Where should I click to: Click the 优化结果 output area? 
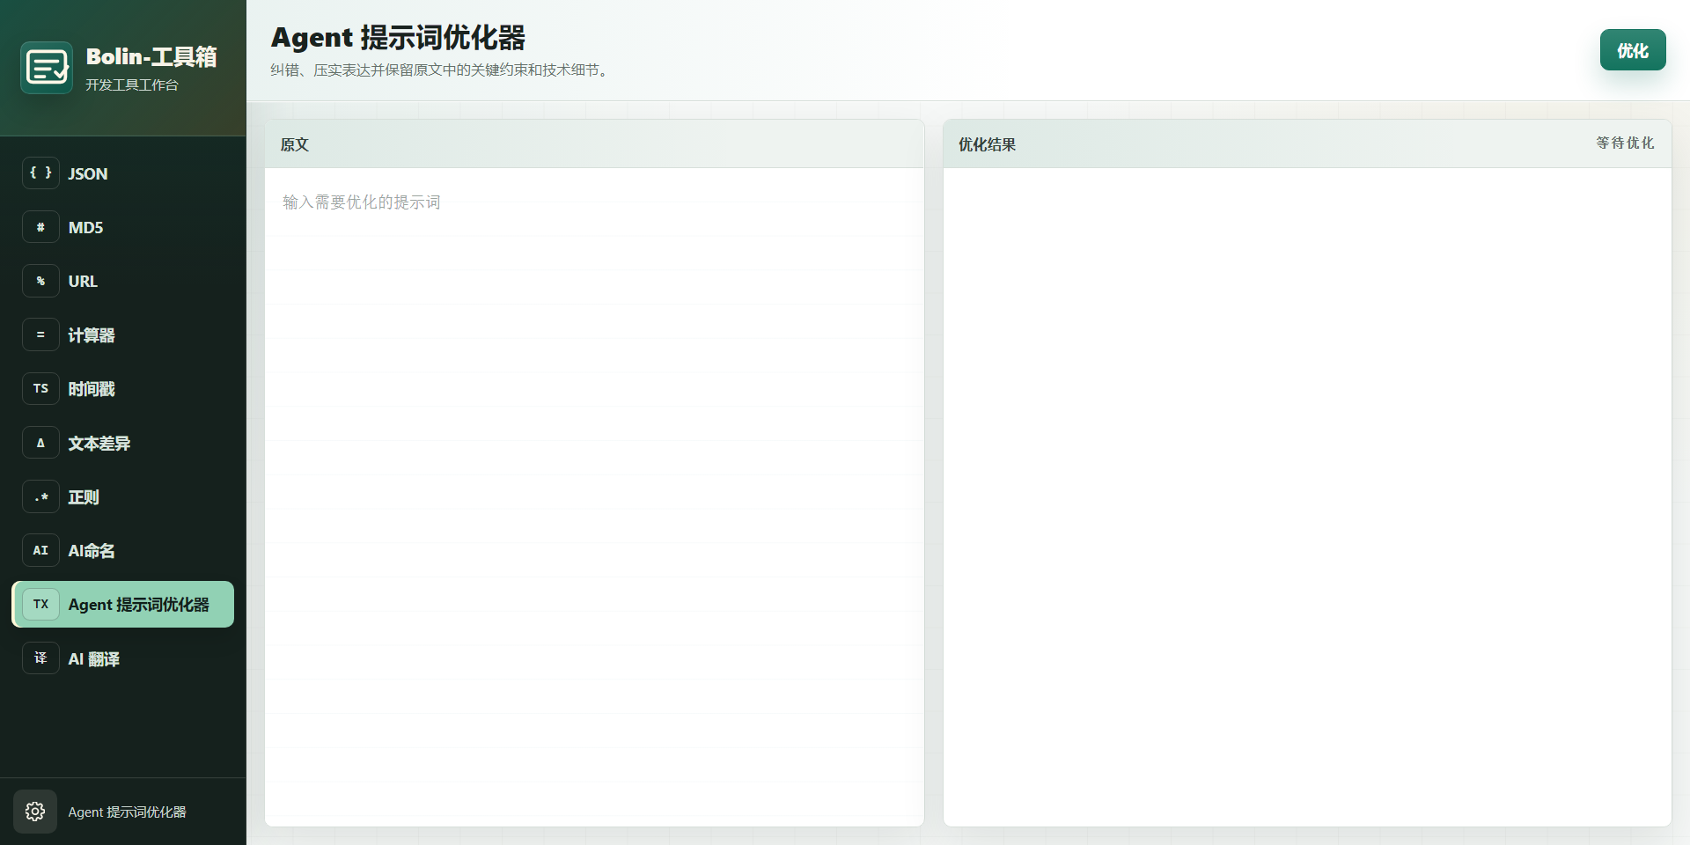click(1307, 496)
